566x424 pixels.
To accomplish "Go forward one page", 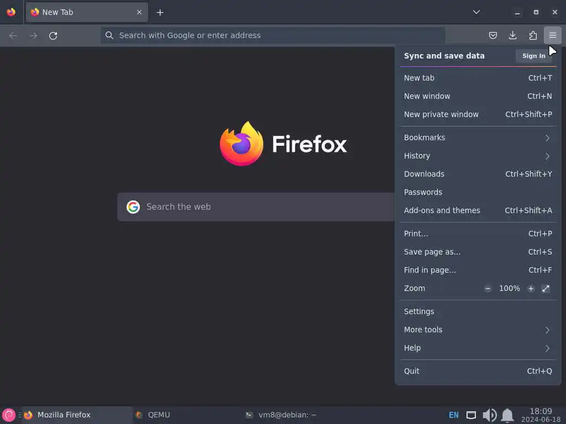I will point(33,36).
